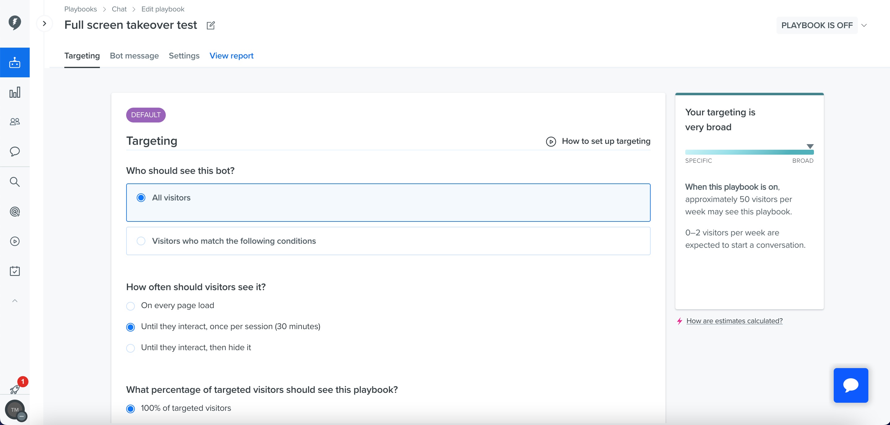
Task: Open the Playbooks bot icon in sidebar
Action: tap(15, 62)
